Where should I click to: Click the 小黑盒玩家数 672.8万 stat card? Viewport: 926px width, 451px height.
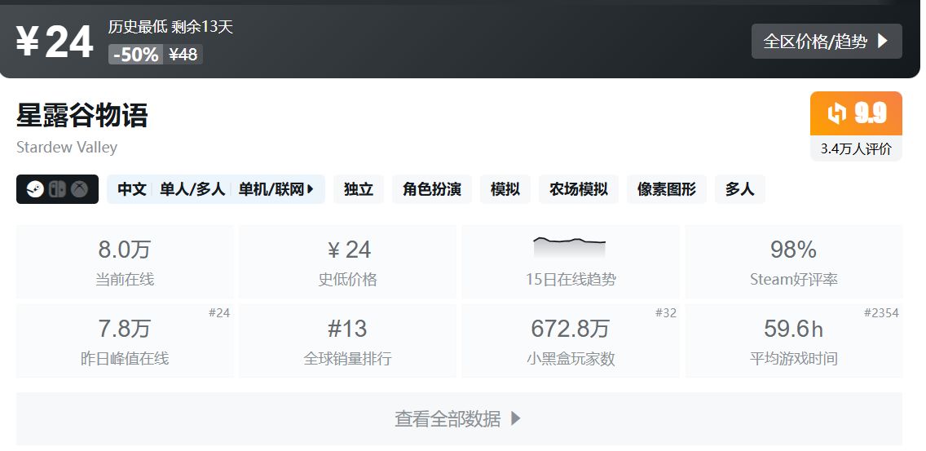point(571,340)
